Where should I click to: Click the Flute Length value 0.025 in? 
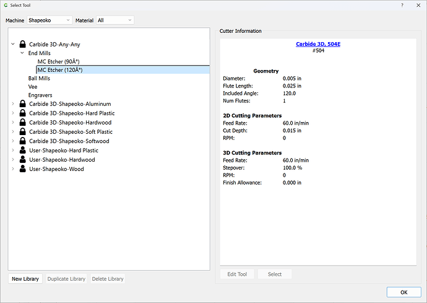coord(292,86)
